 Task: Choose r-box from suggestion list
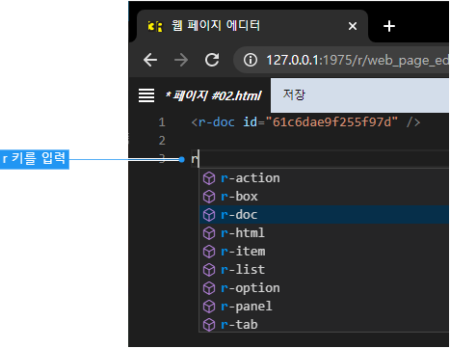point(324,197)
